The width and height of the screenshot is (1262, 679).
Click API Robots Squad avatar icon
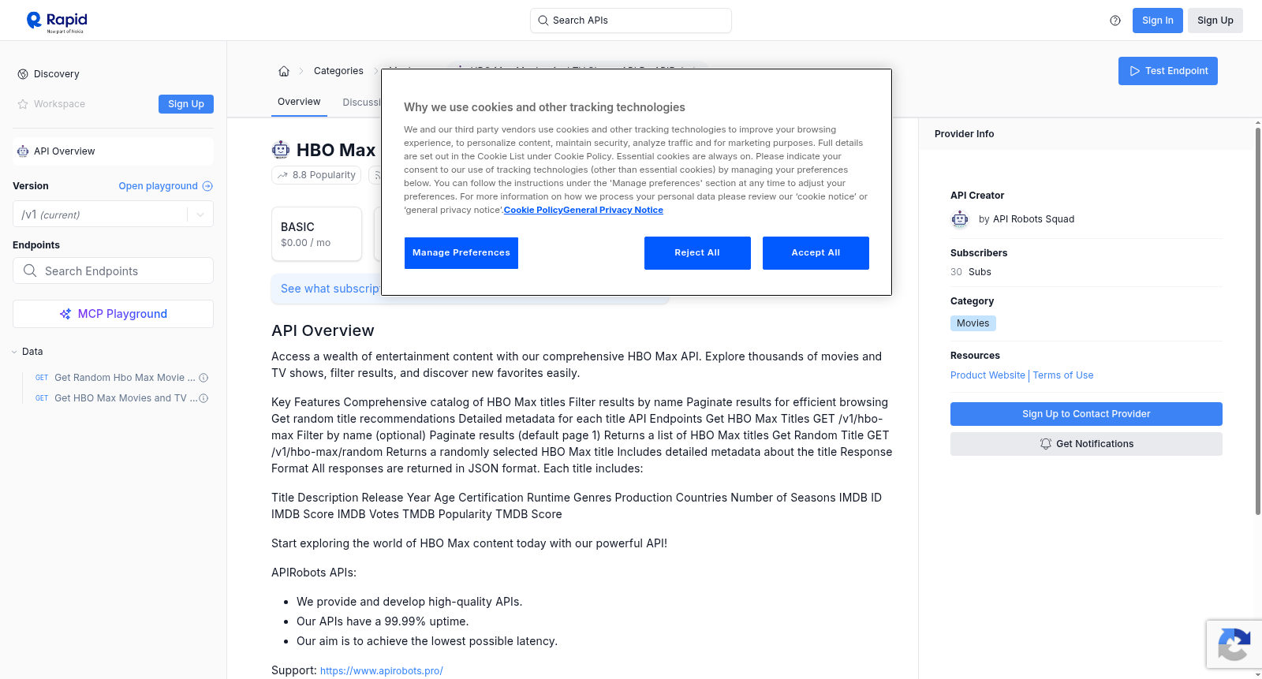click(x=960, y=219)
